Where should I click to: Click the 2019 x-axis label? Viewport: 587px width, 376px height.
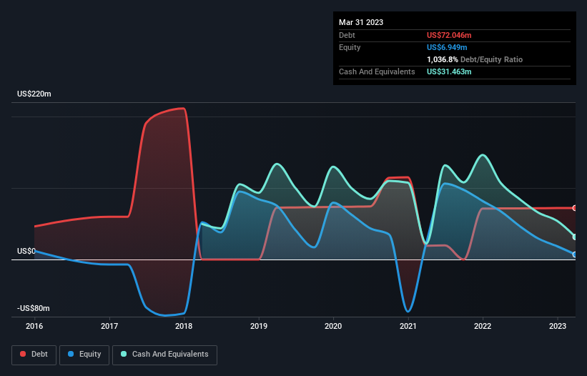(259, 326)
